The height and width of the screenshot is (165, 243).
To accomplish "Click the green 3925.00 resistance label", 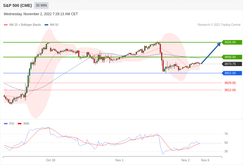I will click(x=232, y=42).
